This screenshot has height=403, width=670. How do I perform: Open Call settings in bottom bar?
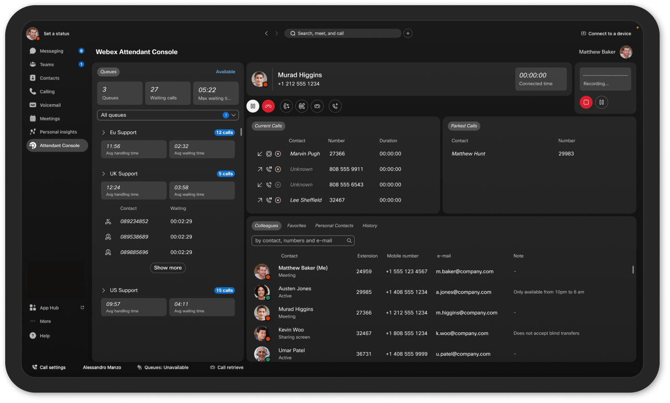click(x=49, y=367)
